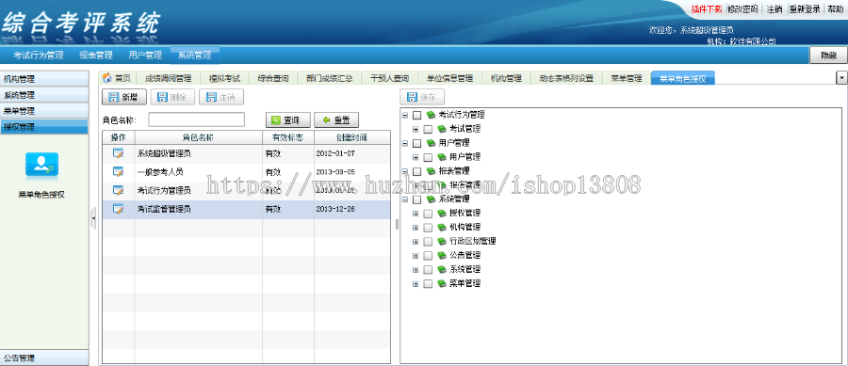Check the 行政区划管理 checkbox
The image size is (848, 366).
click(428, 241)
